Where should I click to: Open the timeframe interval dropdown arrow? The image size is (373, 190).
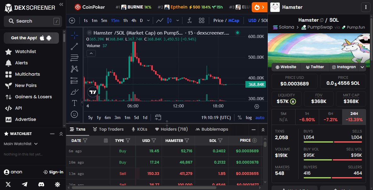(x=148, y=20)
